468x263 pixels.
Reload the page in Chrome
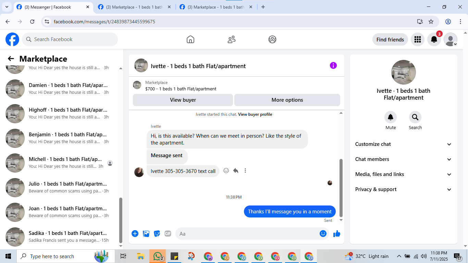click(x=32, y=22)
